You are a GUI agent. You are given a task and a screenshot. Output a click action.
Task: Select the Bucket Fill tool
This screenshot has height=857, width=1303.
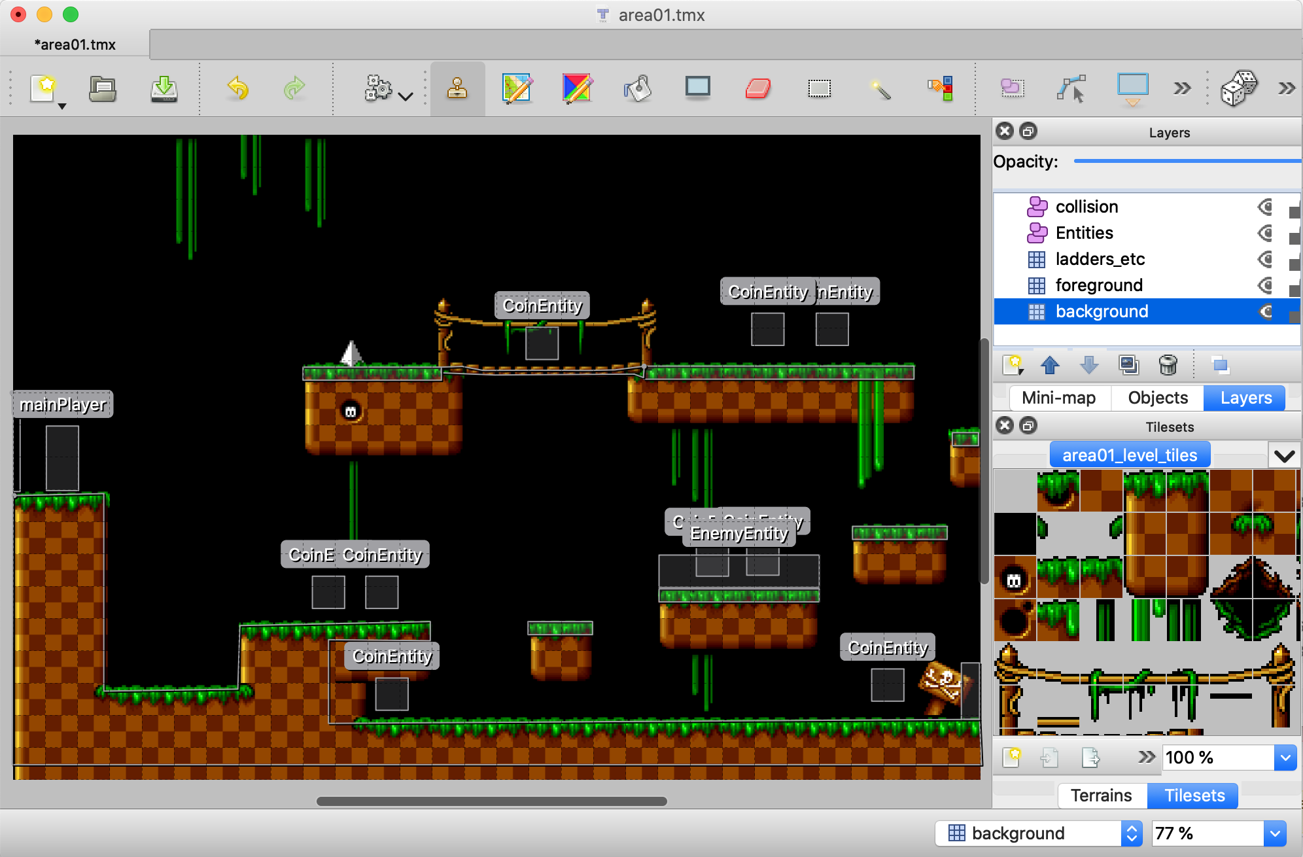coord(638,88)
